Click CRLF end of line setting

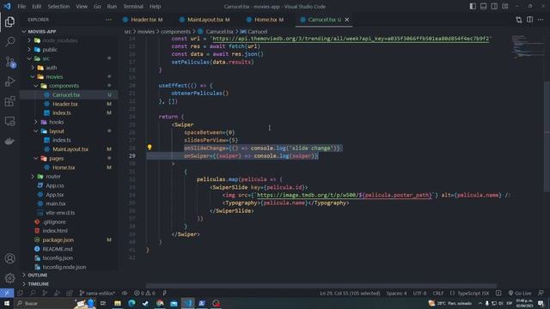coord(438,293)
